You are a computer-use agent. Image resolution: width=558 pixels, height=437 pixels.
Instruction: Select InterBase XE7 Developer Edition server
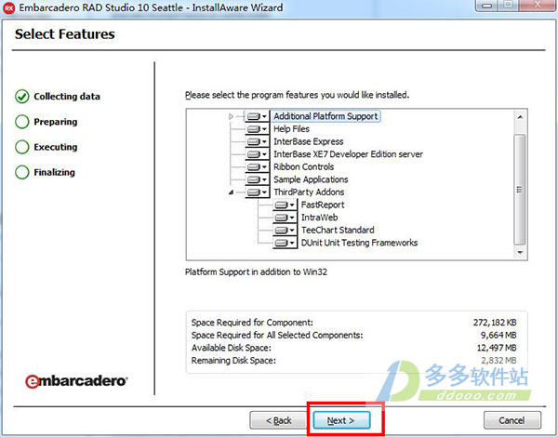(348, 154)
